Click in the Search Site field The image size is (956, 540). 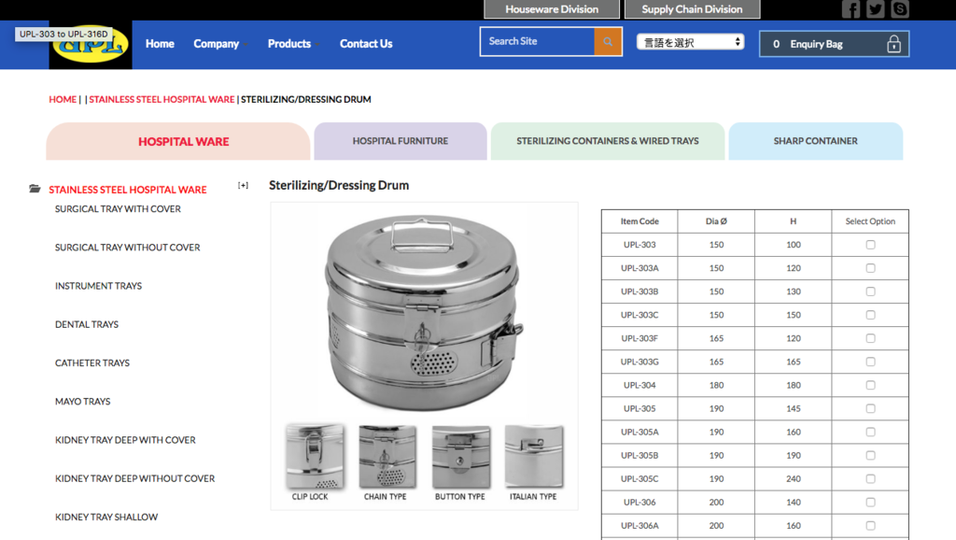click(537, 41)
